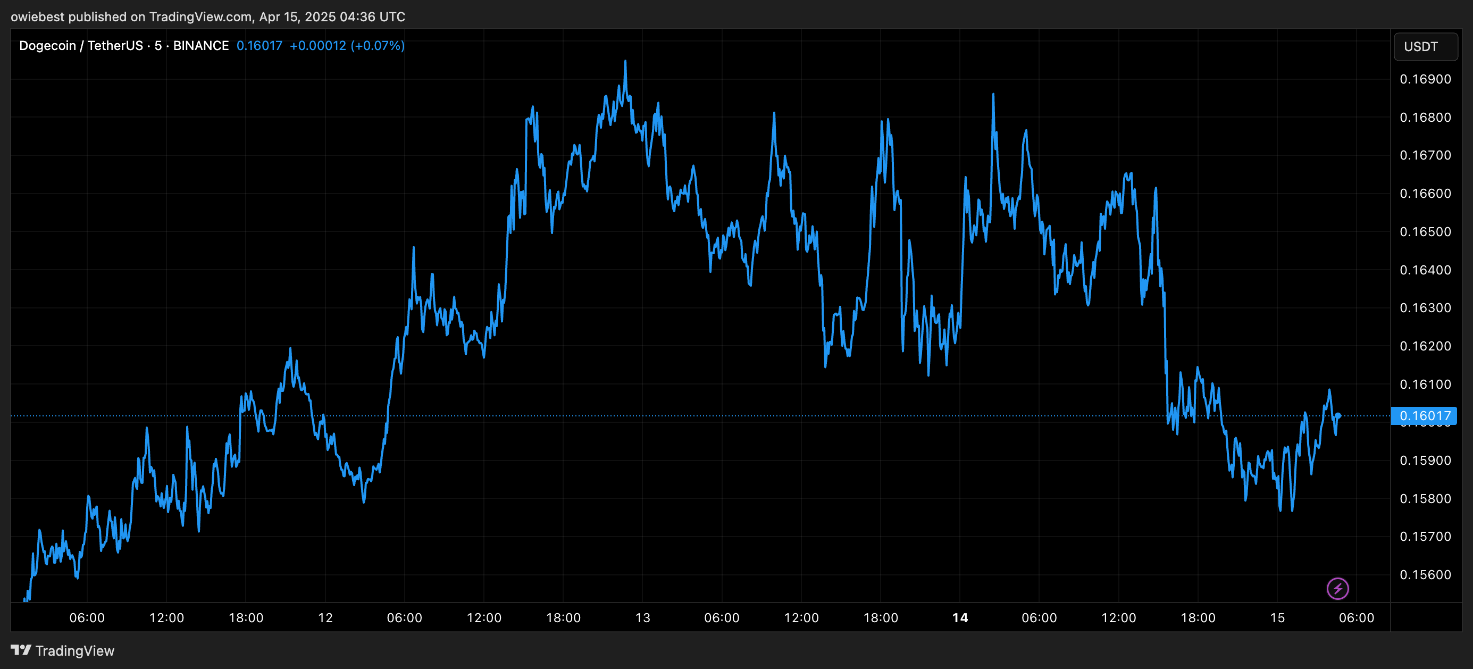1473x669 pixels.
Task: Click the TradingView logo icon at bottom left
Action: coord(21,650)
